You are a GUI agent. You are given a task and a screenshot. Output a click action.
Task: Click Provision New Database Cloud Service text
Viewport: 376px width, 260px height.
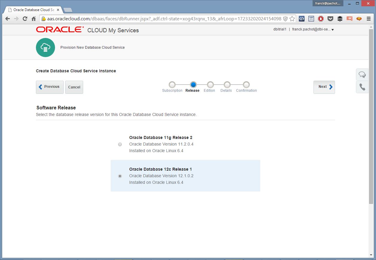pos(92,48)
